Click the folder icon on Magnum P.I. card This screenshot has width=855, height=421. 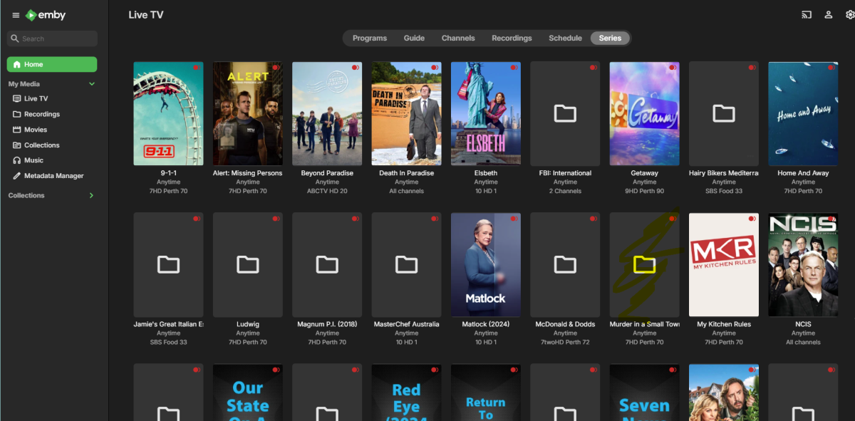(327, 264)
